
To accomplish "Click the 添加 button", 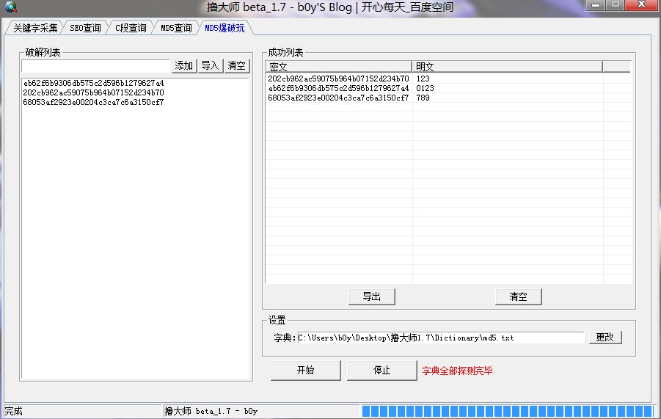I will pyautogui.click(x=184, y=66).
